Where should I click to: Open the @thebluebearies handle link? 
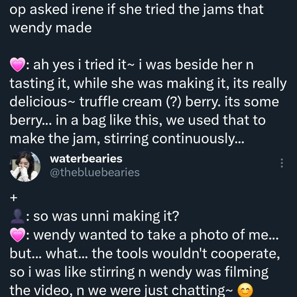pyautogui.click(x=95, y=172)
